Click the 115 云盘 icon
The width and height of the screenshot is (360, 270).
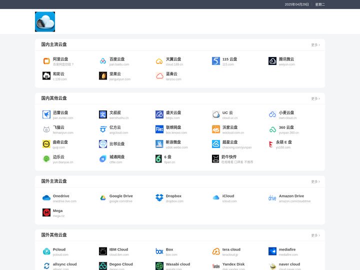pyautogui.click(x=216, y=61)
